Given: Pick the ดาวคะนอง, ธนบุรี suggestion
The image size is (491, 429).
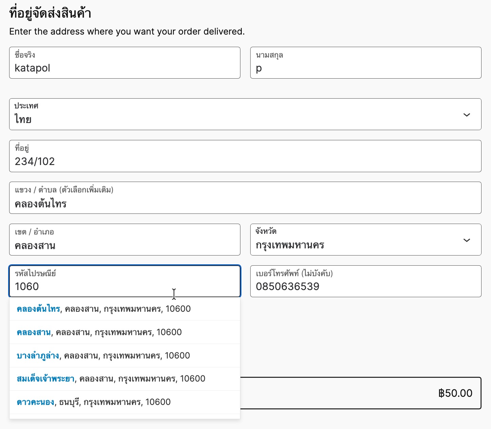Looking at the screenshot, I should (x=94, y=402).
